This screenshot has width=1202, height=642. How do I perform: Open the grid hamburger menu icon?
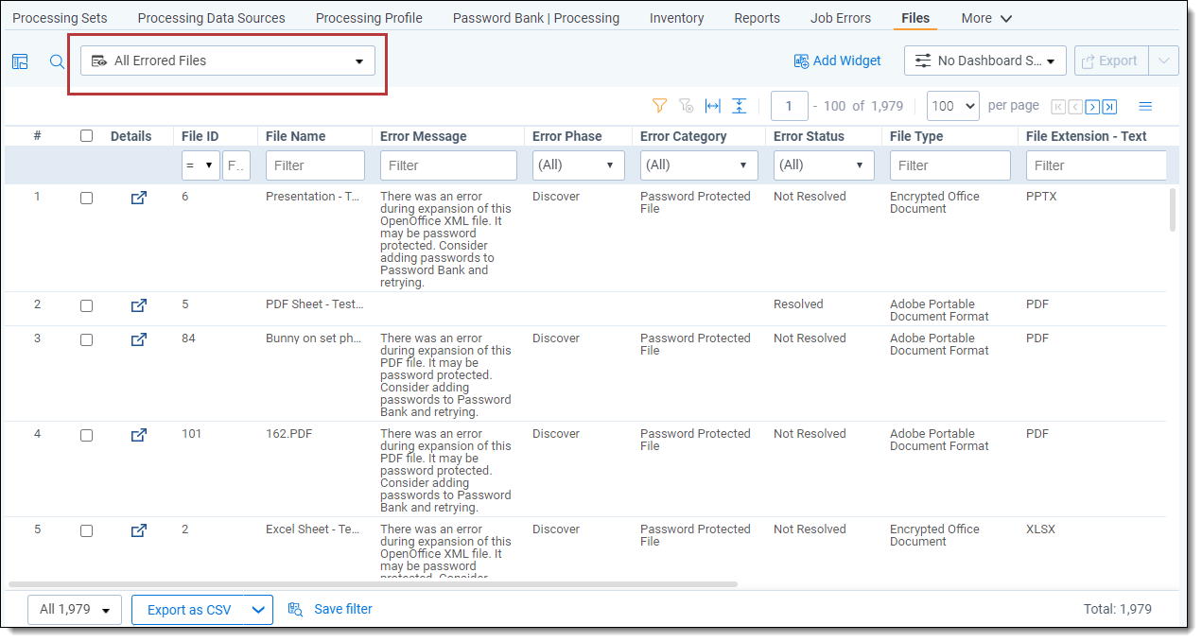(1145, 106)
